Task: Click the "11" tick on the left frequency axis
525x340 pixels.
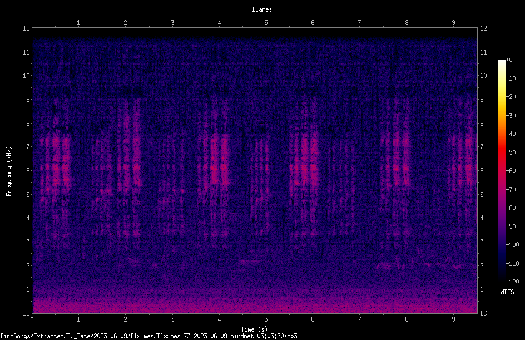Action: tap(26, 52)
